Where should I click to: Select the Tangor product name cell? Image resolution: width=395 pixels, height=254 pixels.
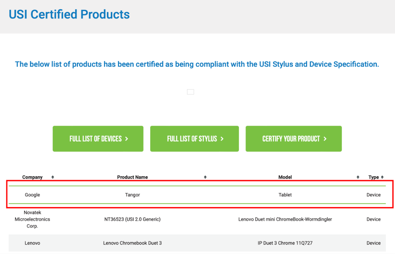[132, 195]
